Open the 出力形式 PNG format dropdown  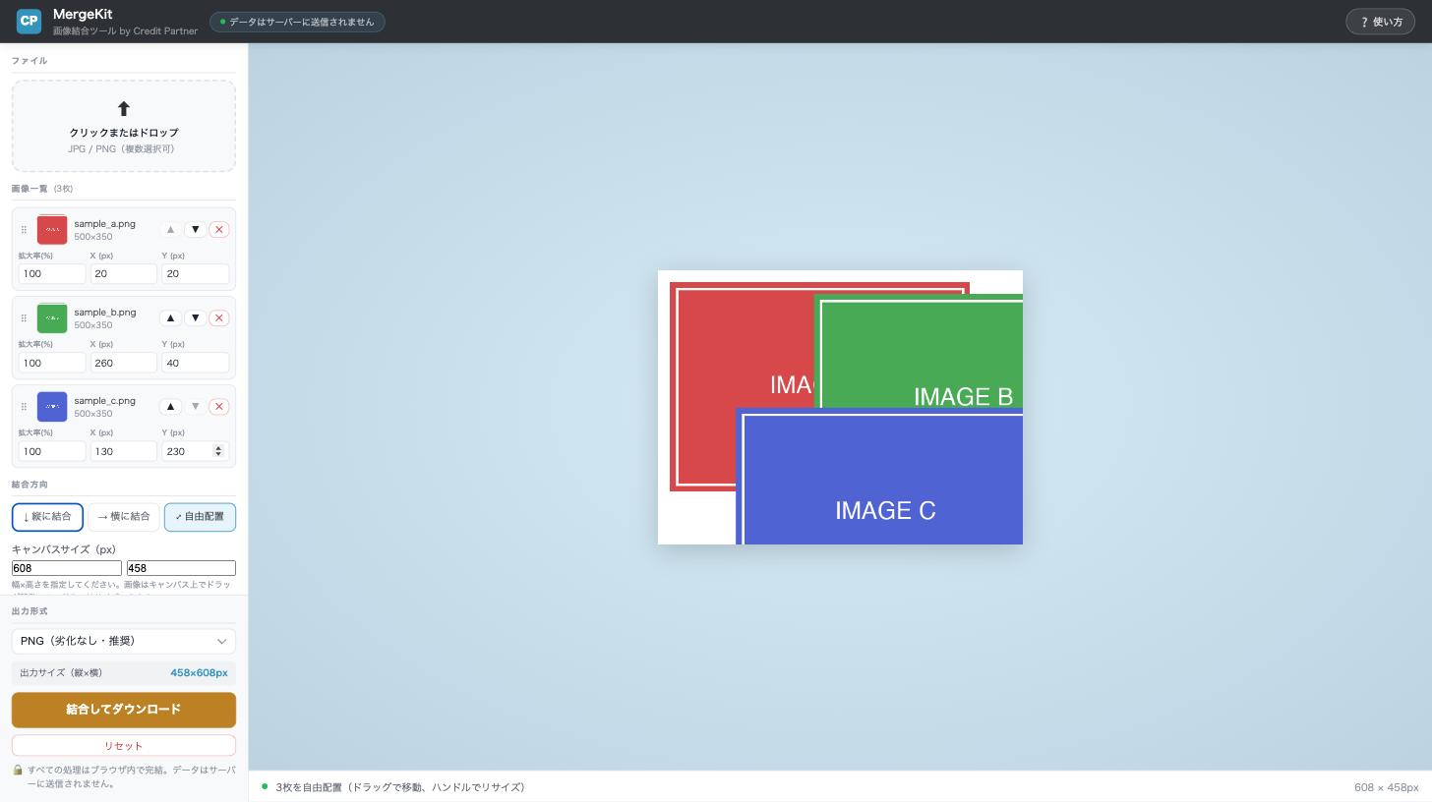(x=124, y=641)
